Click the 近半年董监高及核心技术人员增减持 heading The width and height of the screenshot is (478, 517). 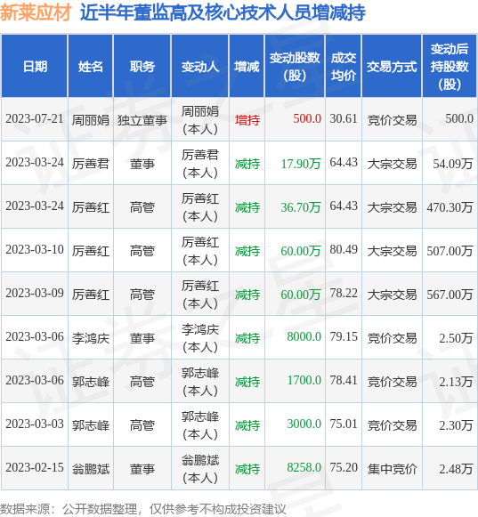pyautogui.click(x=223, y=12)
